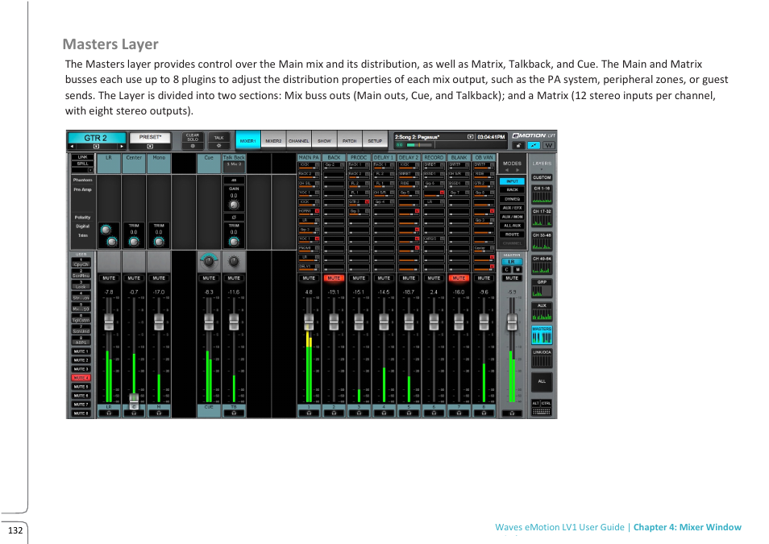Unmute the BACK matrix channel
Viewport: 769px width, 544px height.
334,278
